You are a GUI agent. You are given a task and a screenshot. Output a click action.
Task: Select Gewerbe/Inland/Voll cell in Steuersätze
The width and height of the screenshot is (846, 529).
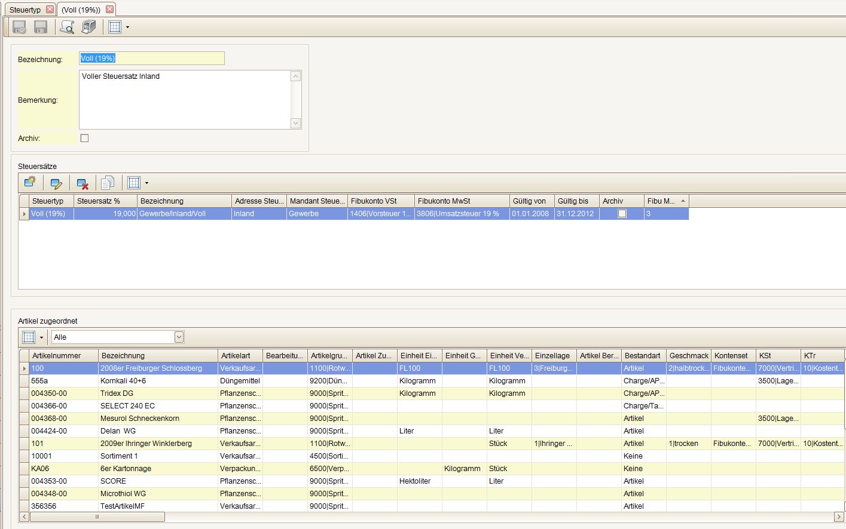coord(184,214)
